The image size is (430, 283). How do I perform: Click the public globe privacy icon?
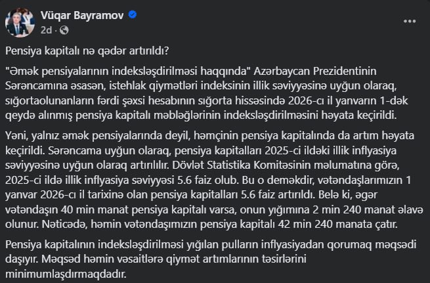[65, 30]
